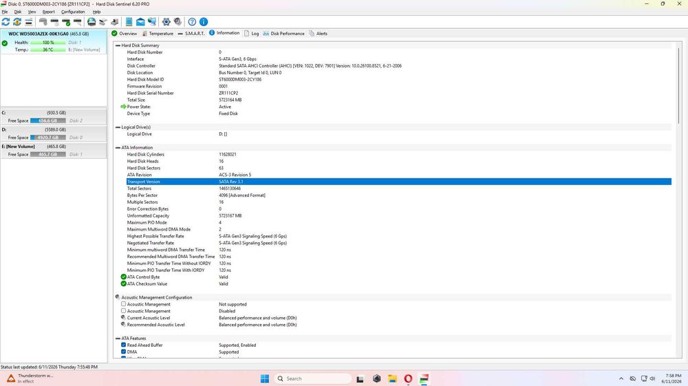This screenshot has width=688, height=386.
Task: Click the disk with green checkmark icon
Action: tap(66, 21)
